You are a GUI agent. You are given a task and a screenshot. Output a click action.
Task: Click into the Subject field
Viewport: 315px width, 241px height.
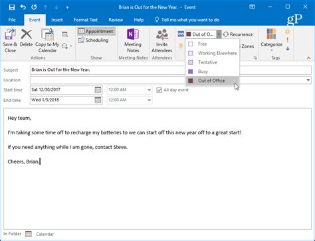171,70
